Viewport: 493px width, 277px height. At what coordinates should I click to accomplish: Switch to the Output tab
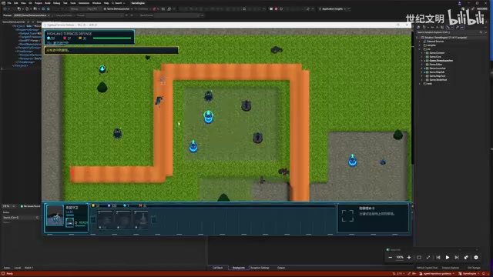pos(281,268)
